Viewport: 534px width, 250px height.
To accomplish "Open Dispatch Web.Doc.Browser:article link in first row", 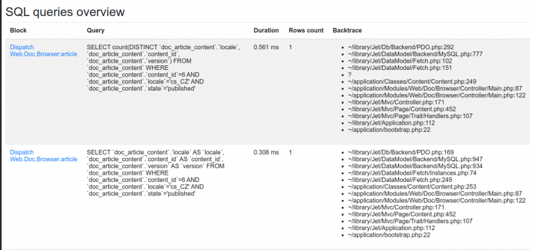I will 43,51.
